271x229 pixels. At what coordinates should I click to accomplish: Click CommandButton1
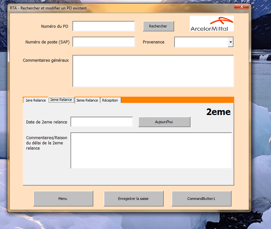pos(201,199)
